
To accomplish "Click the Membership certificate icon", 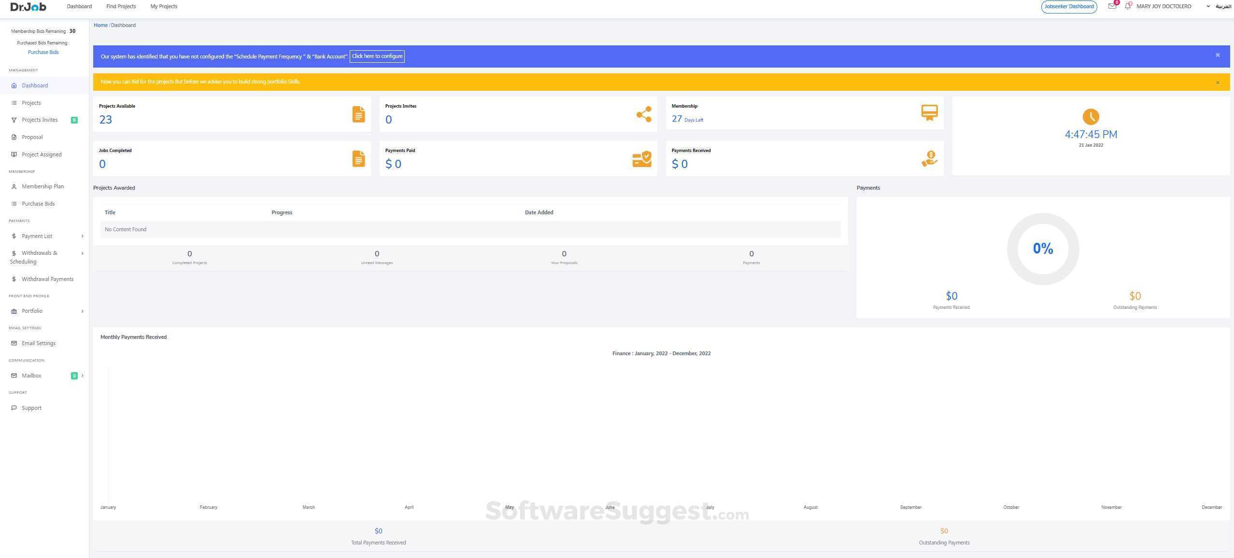I will 929,113.
